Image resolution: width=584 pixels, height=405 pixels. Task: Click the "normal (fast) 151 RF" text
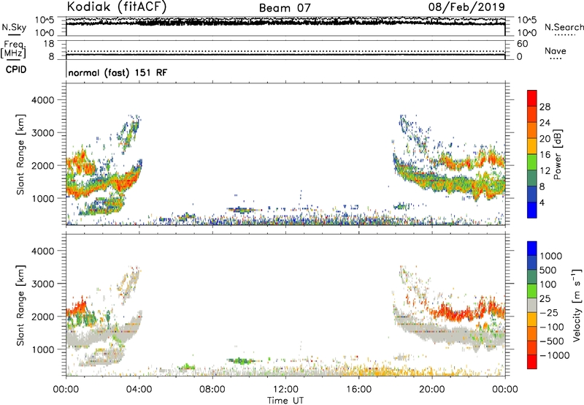tap(118, 72)
